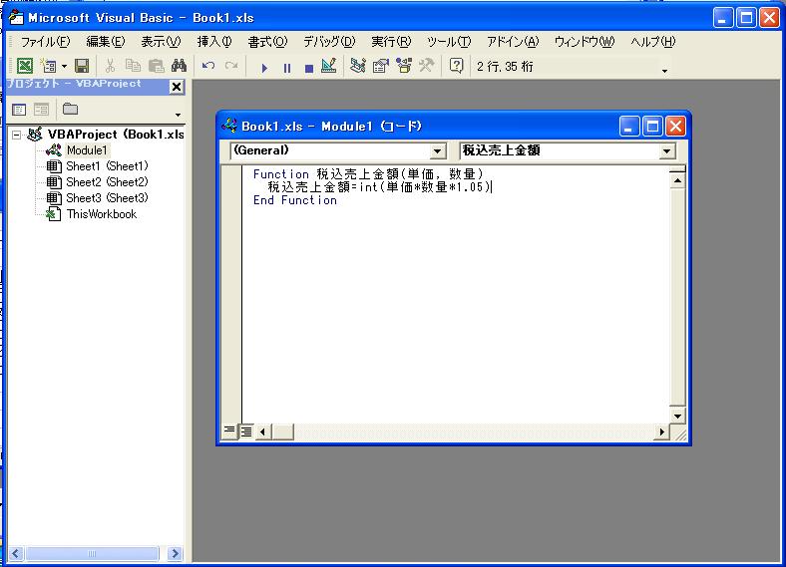The height and width of the screenshot is (567, 786).
Task: Select Module1 in the project tree
Action: click(x=87, y=150)
